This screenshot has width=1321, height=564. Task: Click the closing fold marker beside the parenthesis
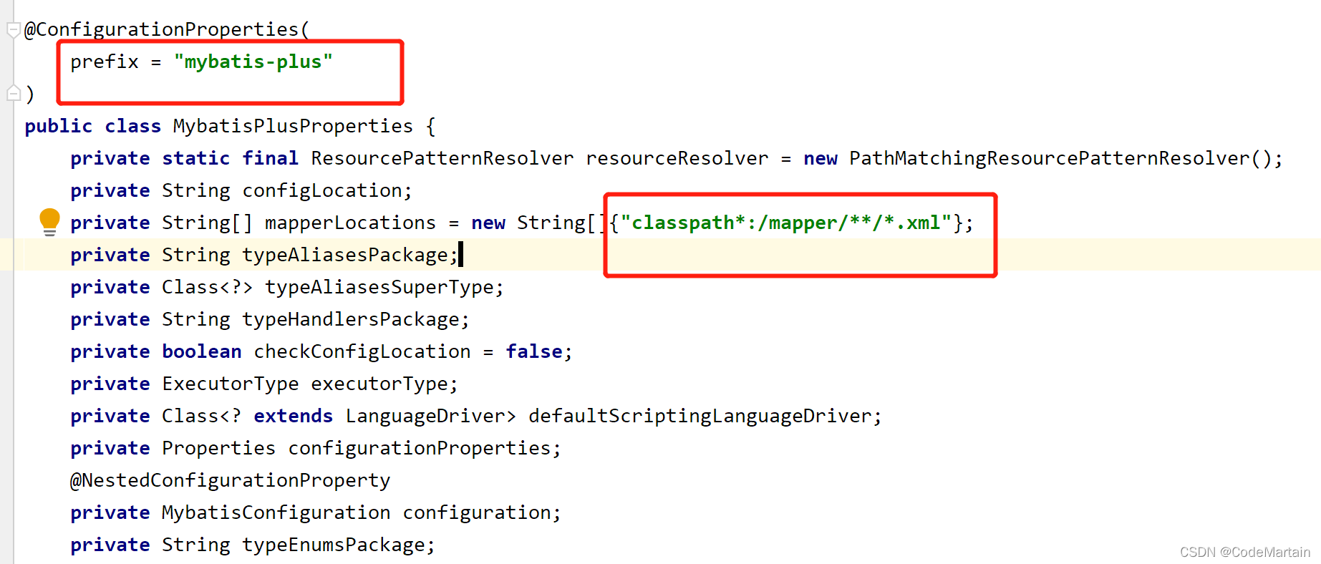[x=13, y=93]
